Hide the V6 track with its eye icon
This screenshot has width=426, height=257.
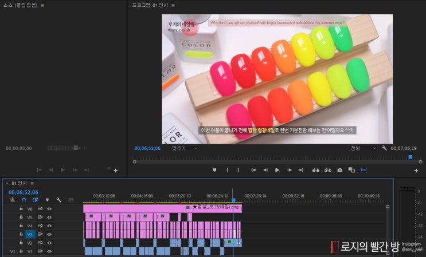click(49, 209)
